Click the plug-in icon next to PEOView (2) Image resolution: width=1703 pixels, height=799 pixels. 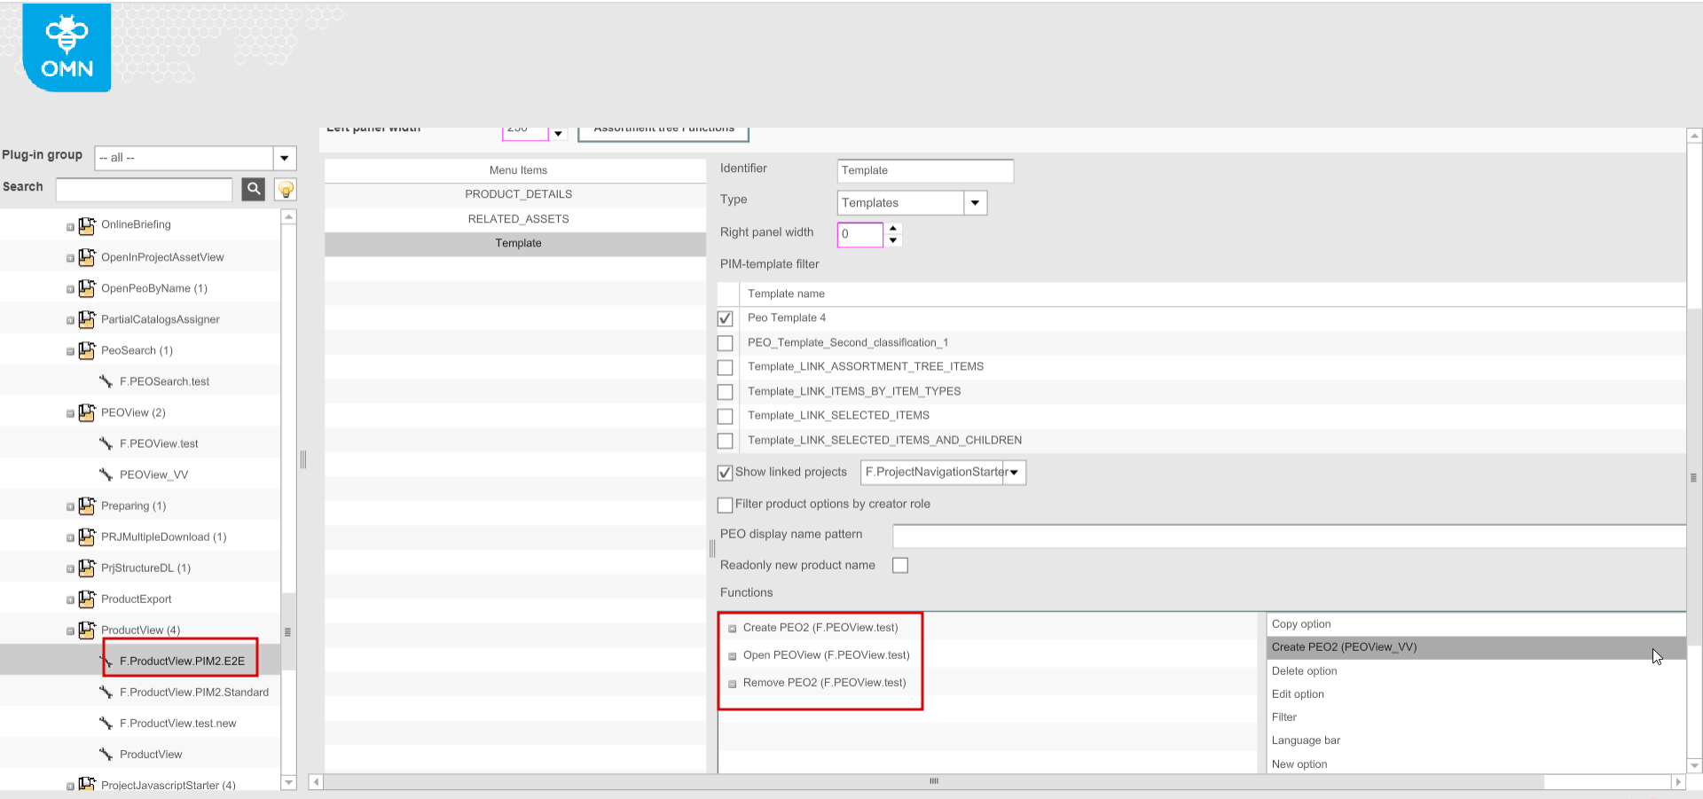point(86,412)
